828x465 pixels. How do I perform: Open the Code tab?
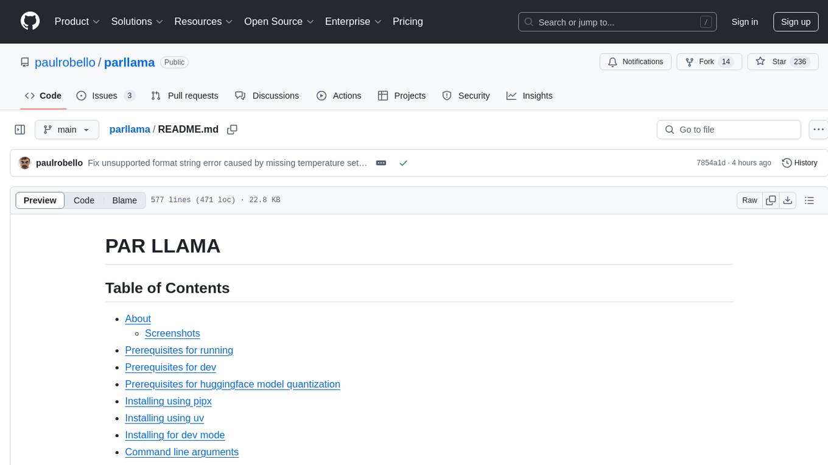(43, 96)
